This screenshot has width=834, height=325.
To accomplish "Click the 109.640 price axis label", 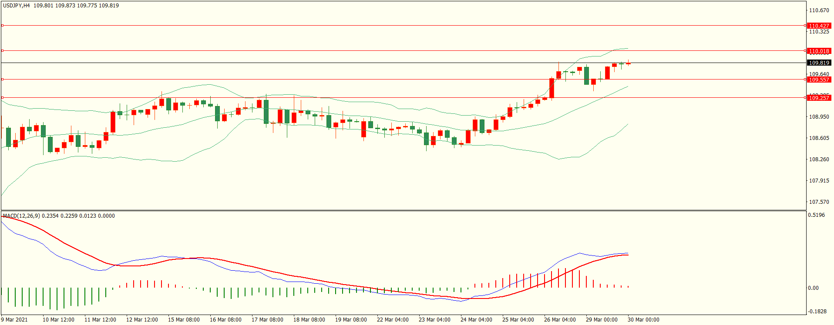I will [x=819, y=74].
